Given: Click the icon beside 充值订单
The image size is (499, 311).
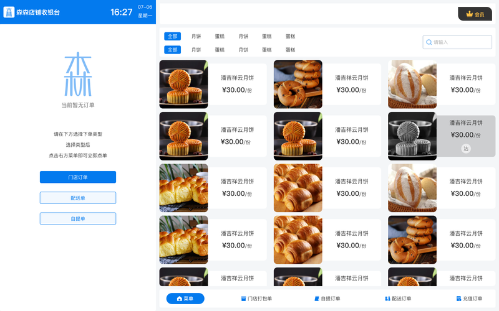Looking at the screenshot, I should pyautogui.click(x=458, y=299).
